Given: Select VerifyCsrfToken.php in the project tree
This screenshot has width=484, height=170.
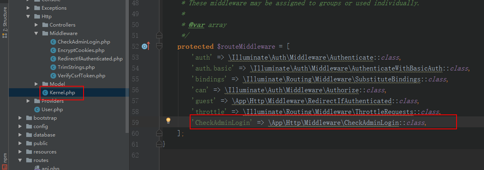Looking at the screenshot, I should [x=81, y=76].
